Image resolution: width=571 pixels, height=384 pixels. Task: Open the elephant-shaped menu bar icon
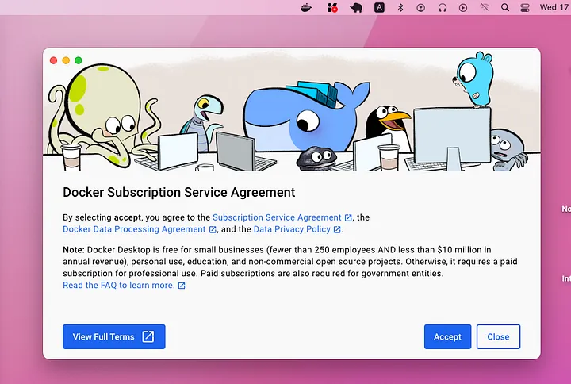(x=356, y=8)
